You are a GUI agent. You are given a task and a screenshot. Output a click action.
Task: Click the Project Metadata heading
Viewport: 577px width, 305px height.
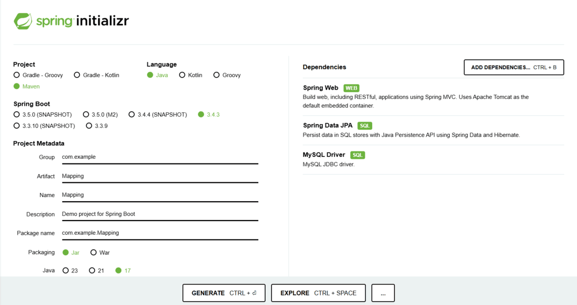(x=39, y=143)
